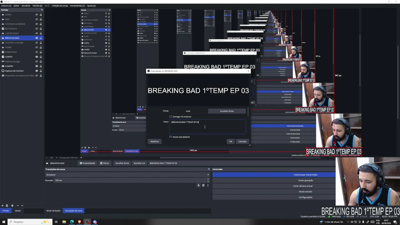Screen dimensions: 400x225
Task: Toggle lock on BOT MUSICA source
Action: (41, 29)
